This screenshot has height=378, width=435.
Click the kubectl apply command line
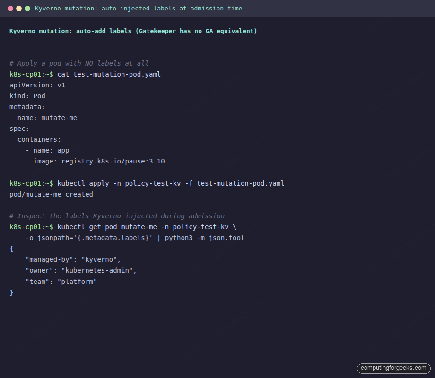[170, 183]
